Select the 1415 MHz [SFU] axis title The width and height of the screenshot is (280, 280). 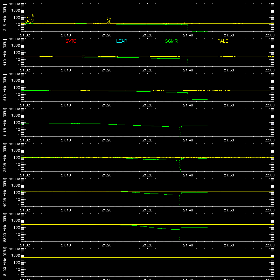(5, 122)
